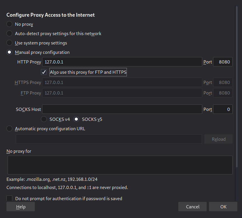The image size is (242, 218).
Task: Click the HTTP Proxy port field
Action: (x=223, y=62)
